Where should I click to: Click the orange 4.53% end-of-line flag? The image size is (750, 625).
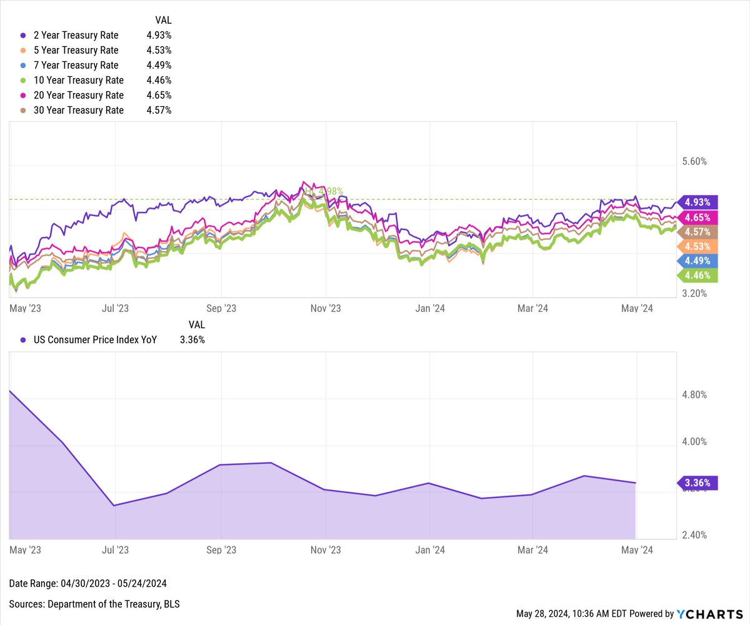[x=697, y=246]
